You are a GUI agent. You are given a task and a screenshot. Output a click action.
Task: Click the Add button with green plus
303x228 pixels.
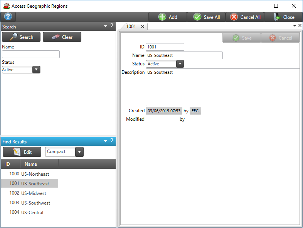(x=168, y=17)
